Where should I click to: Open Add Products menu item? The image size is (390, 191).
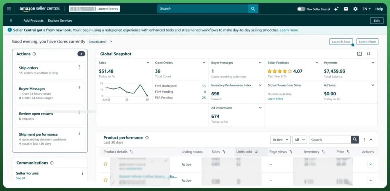pyautogui.click(x=34, y=21)
